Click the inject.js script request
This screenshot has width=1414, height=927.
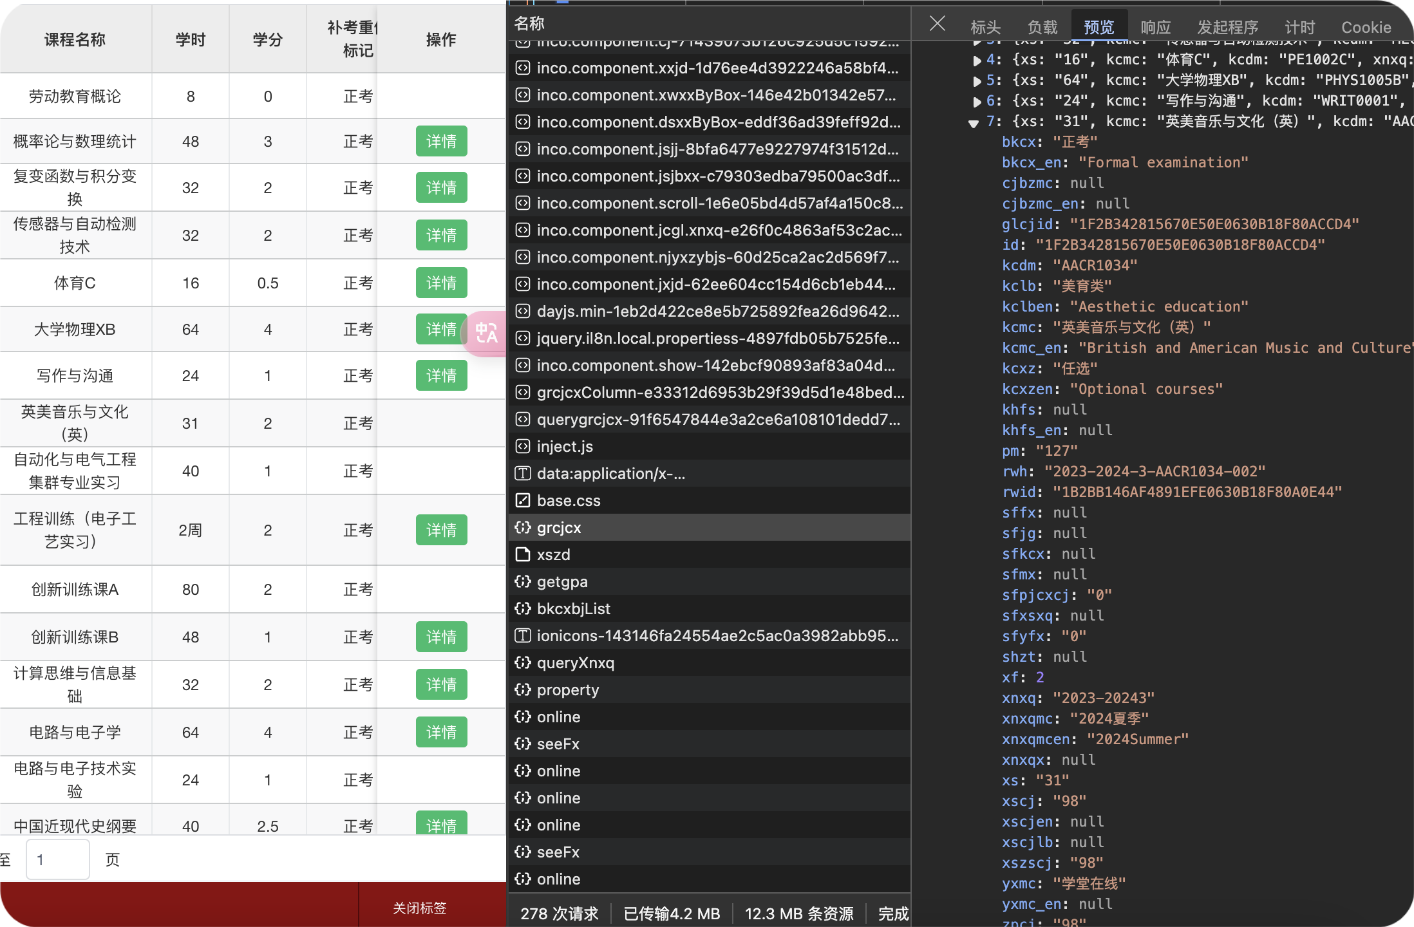pyautogui.click(x=564, y=447)
